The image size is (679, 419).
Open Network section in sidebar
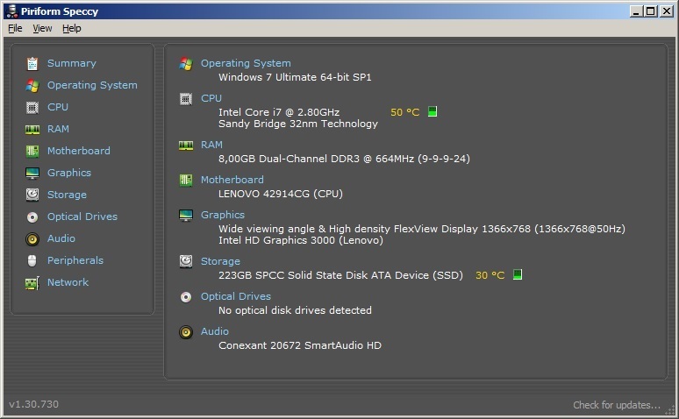tap(68, 282)
